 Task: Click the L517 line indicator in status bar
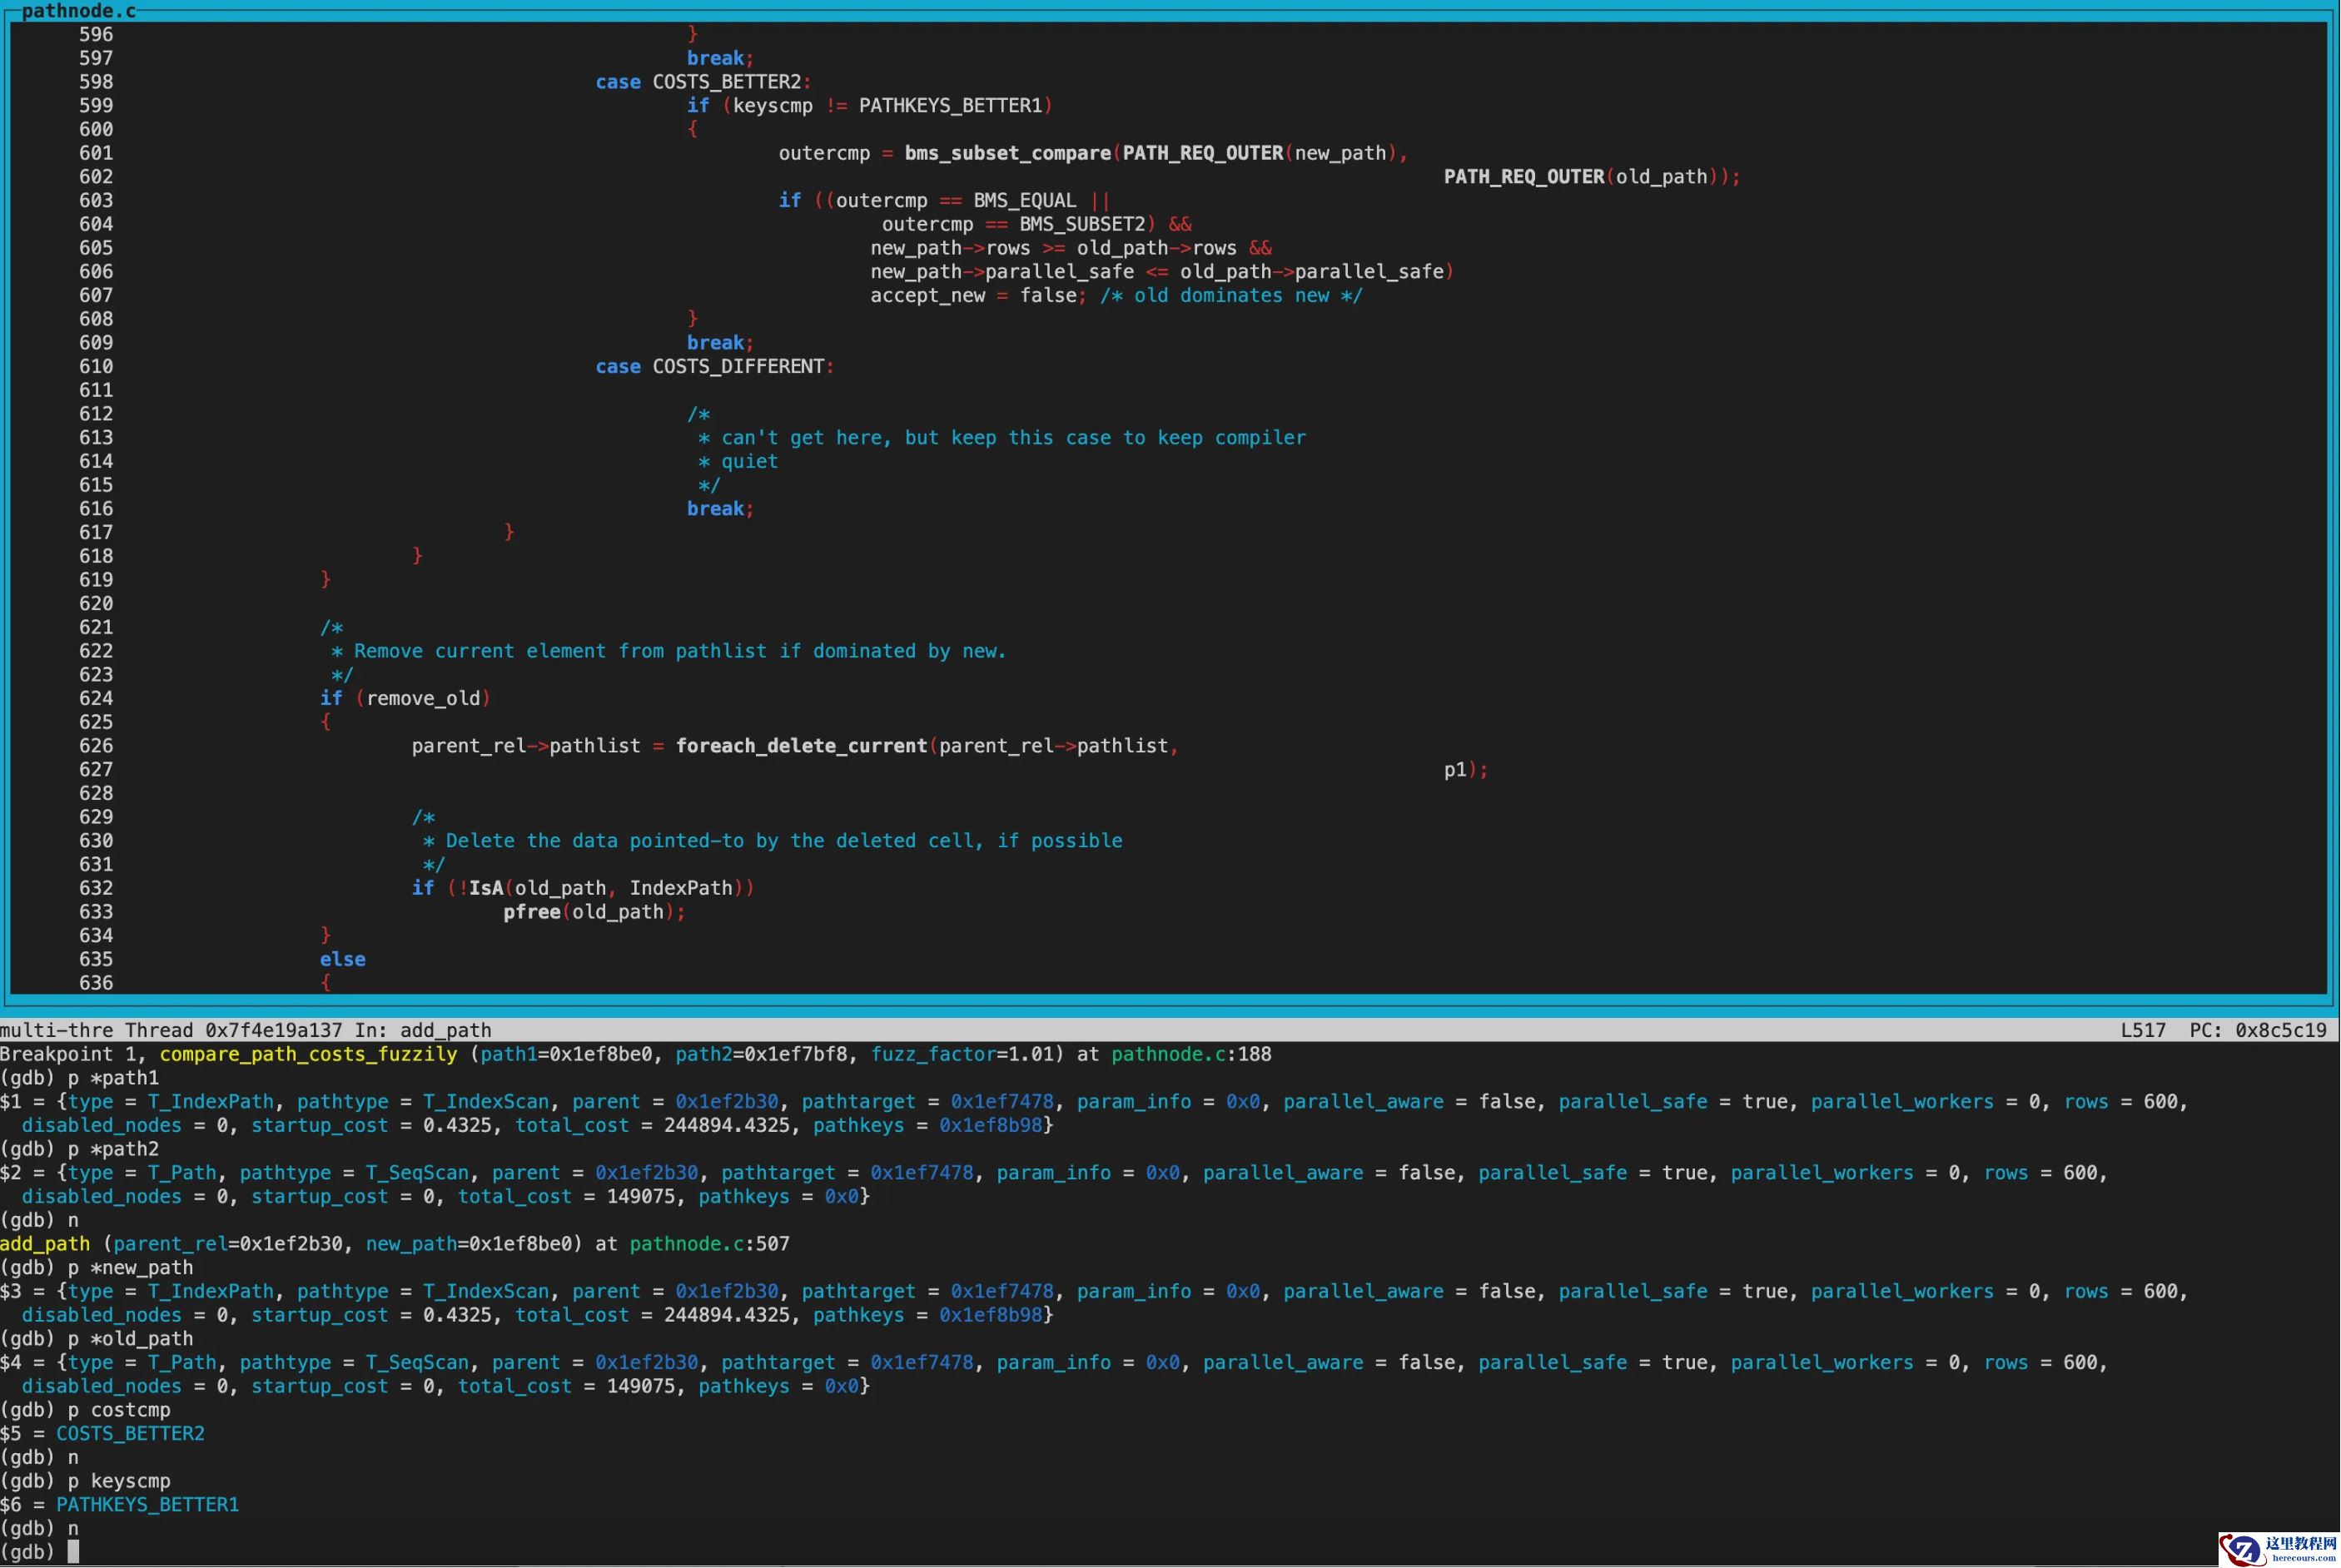[x=2143, y=1030]
